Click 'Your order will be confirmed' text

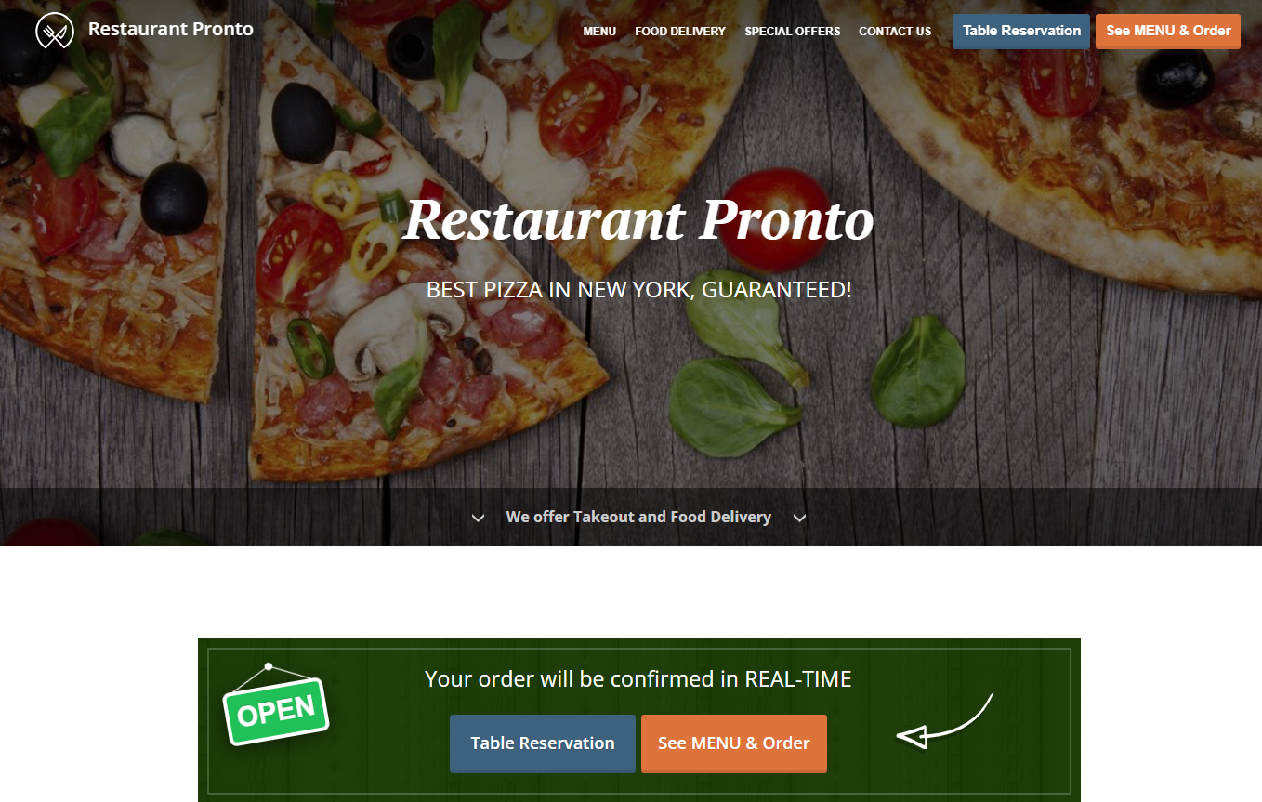(638, 679)
